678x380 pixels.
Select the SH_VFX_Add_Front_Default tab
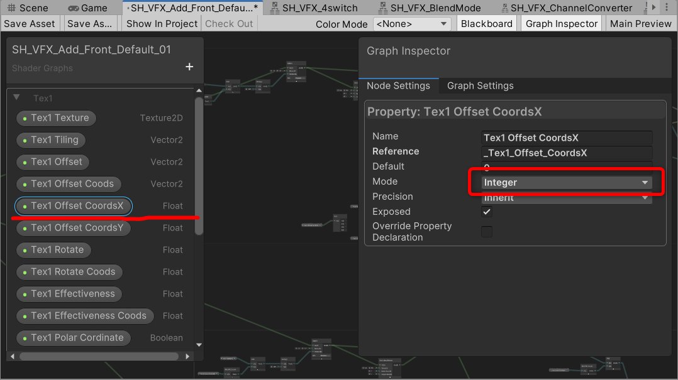192,8
